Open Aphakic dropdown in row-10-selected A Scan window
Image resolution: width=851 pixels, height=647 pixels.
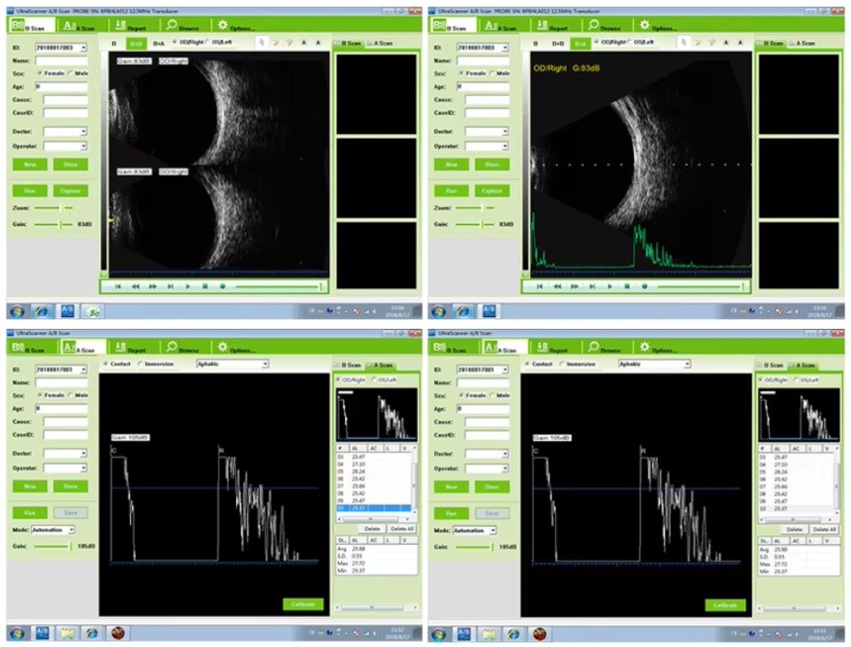265,365
